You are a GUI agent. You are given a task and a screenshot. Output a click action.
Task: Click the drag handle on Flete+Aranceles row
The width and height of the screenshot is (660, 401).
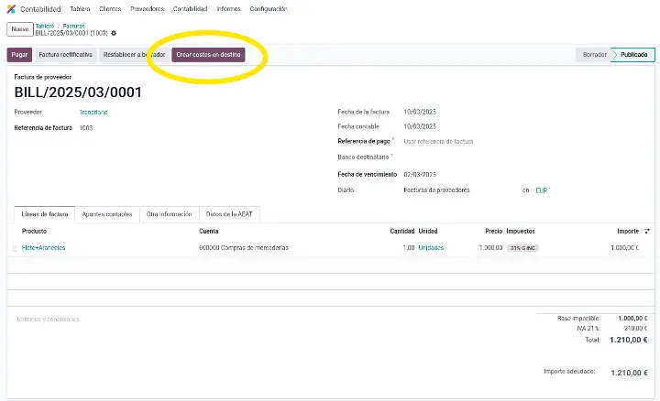click(x=15, y=248)
